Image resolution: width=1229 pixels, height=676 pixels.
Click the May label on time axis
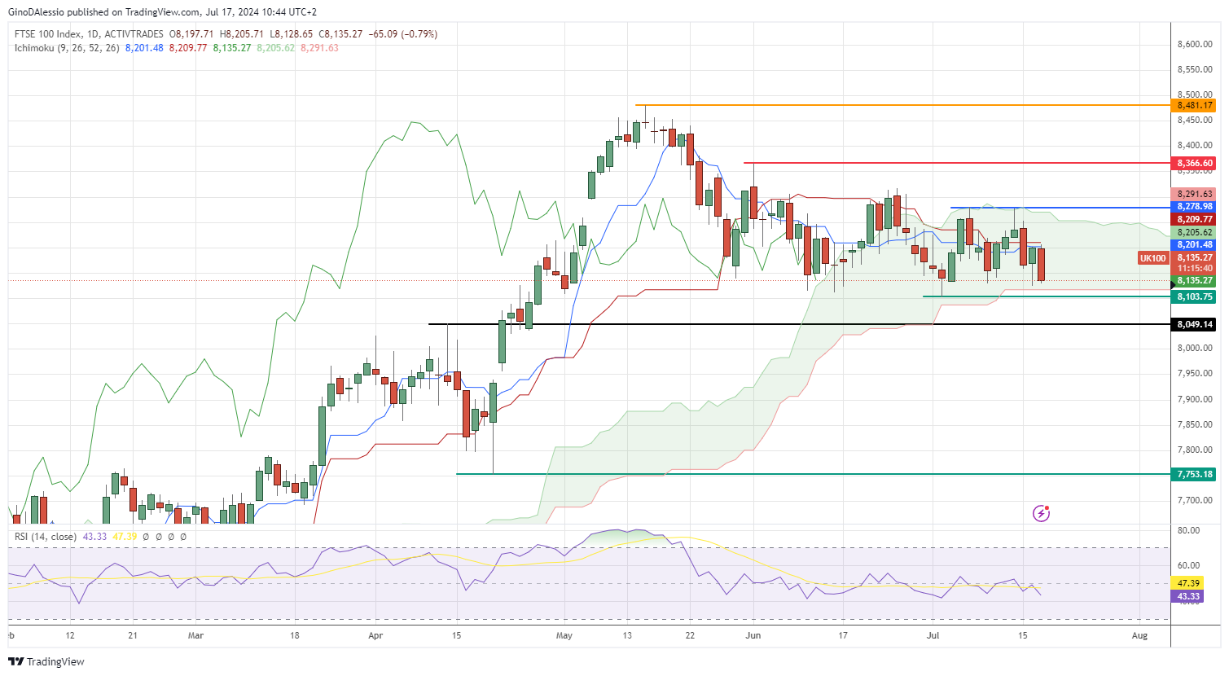(564, 635)
